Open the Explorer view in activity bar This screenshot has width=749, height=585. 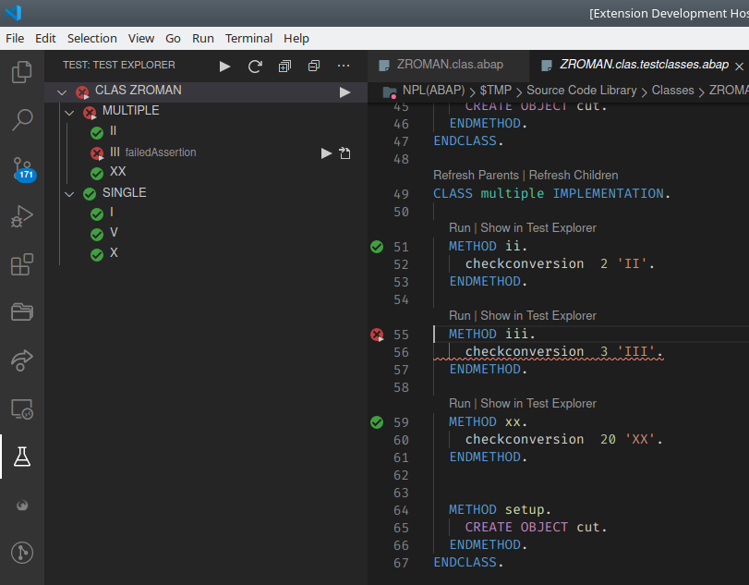(22, 71)
